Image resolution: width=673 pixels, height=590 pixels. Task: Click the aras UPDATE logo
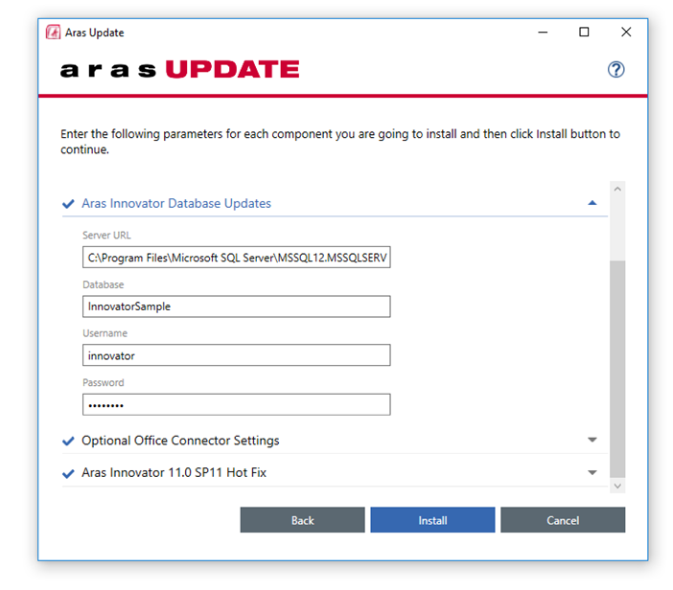tap(179, 69)
